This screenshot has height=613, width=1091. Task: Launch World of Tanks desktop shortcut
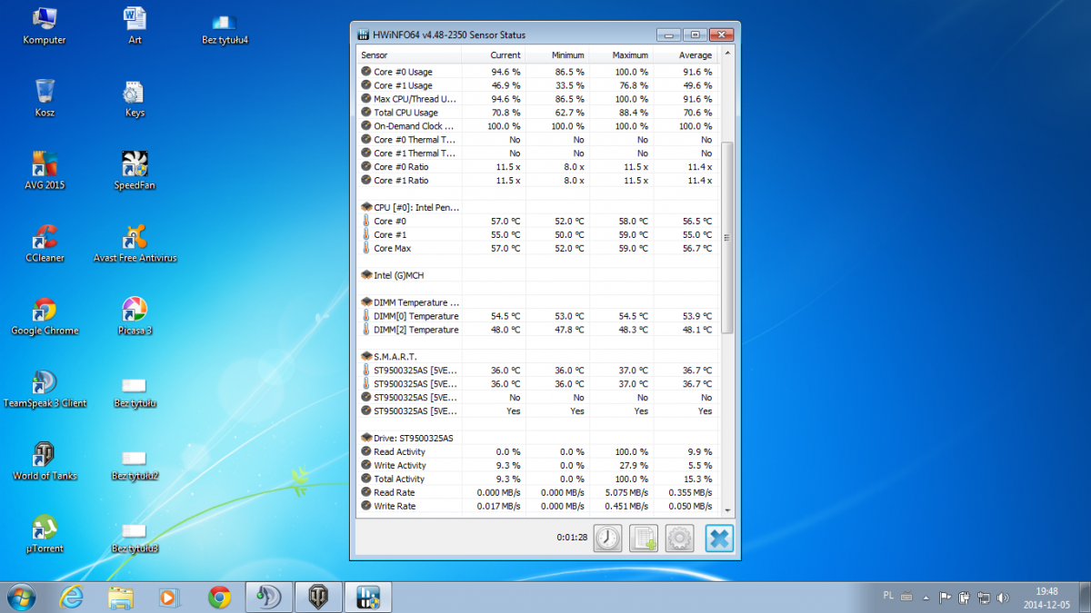45,461
